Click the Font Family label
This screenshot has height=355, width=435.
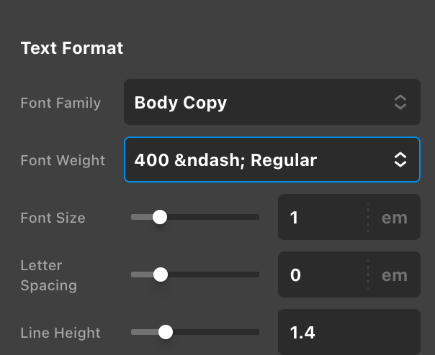point(60,103)
